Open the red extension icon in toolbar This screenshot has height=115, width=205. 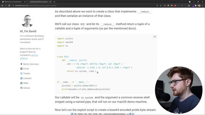pos(175,6)
